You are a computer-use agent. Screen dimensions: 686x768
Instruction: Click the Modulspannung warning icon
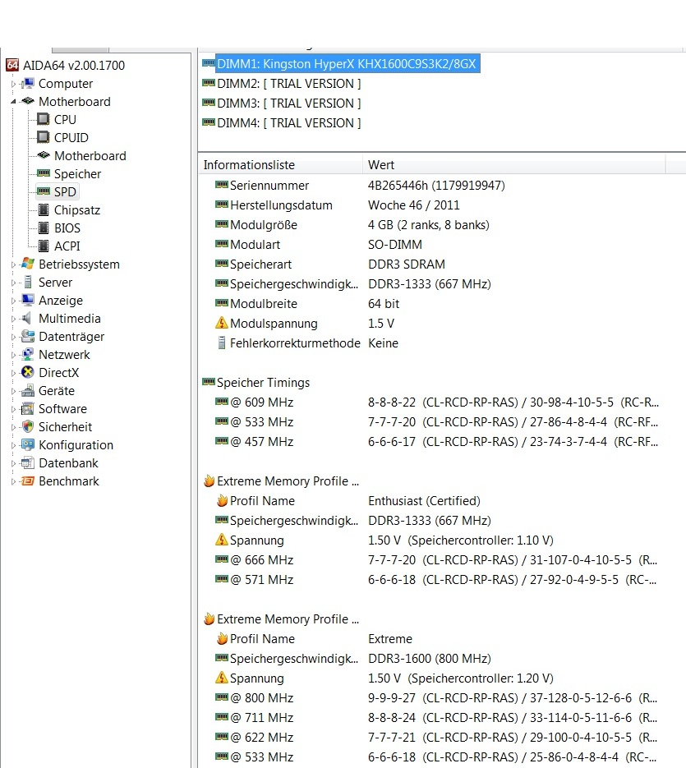(x=222, y=323)
